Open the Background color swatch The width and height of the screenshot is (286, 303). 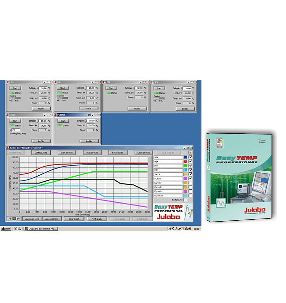[185, 199]
